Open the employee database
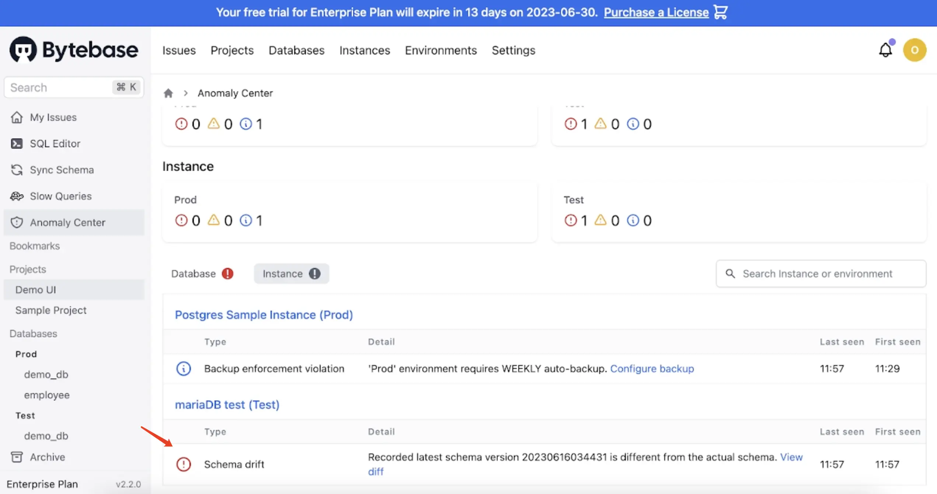 click(x=47, y=395)
